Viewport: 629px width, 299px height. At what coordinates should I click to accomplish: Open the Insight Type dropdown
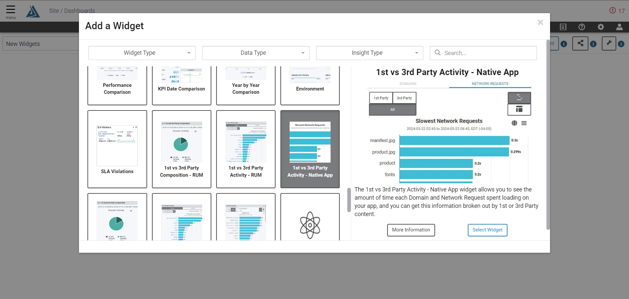(370, 53)
